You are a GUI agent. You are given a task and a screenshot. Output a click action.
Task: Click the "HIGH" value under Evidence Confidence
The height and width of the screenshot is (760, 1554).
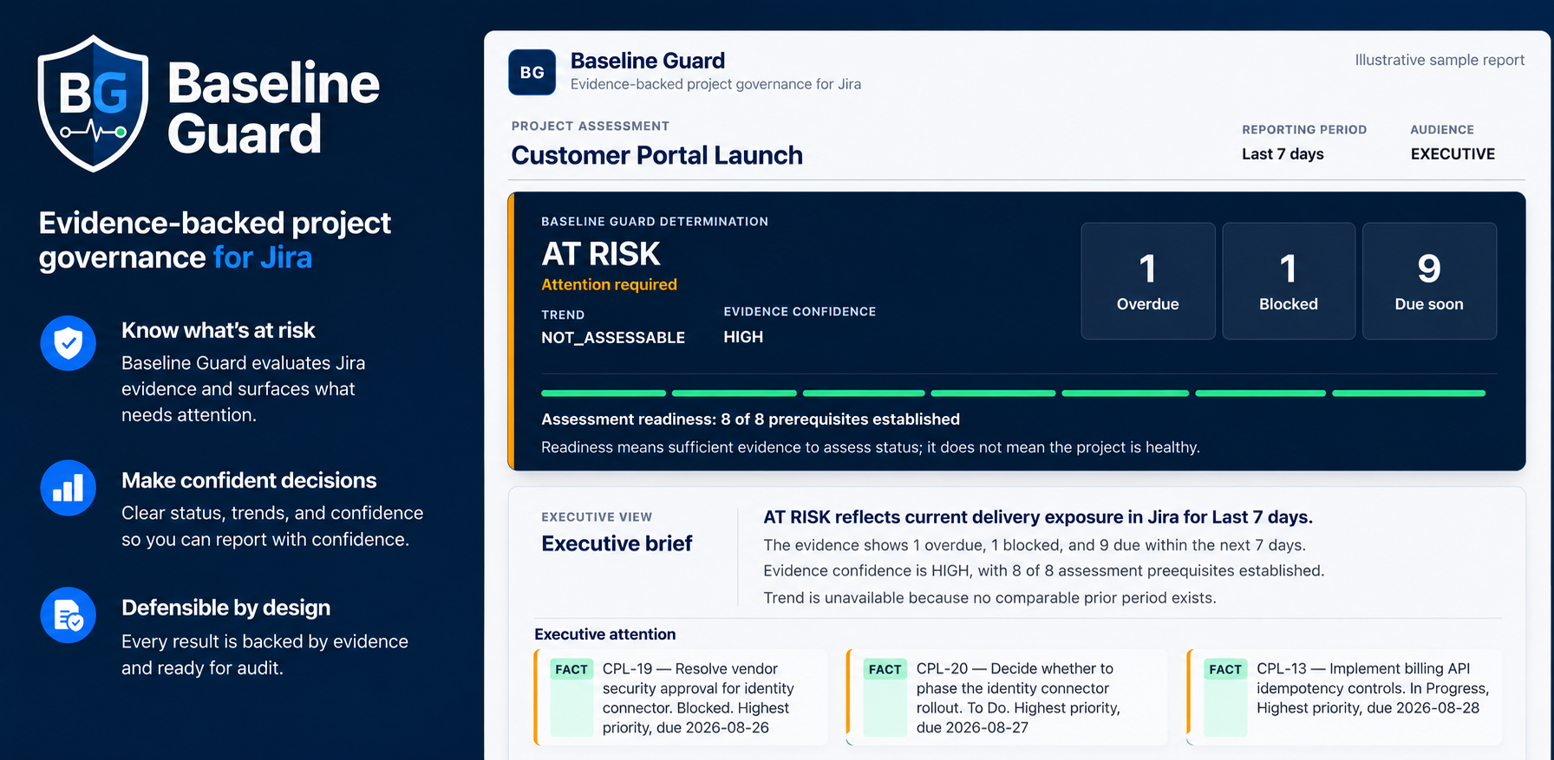coord(743,337)
